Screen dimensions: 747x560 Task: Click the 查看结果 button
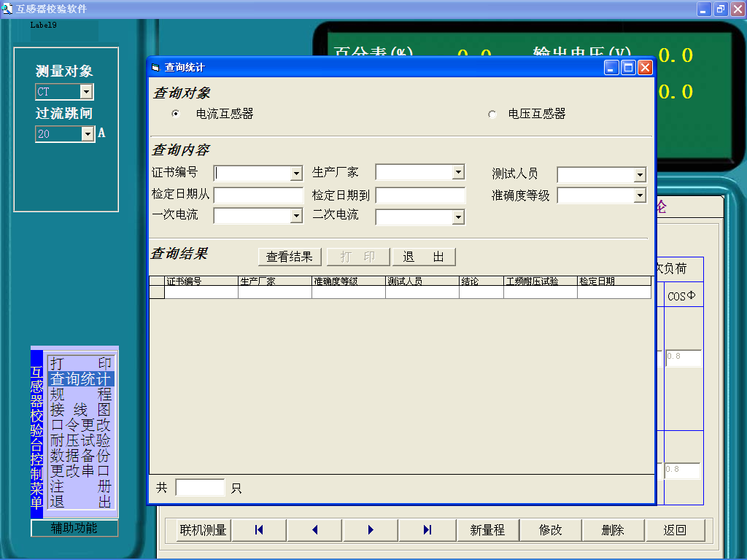(x=289, y=257)
